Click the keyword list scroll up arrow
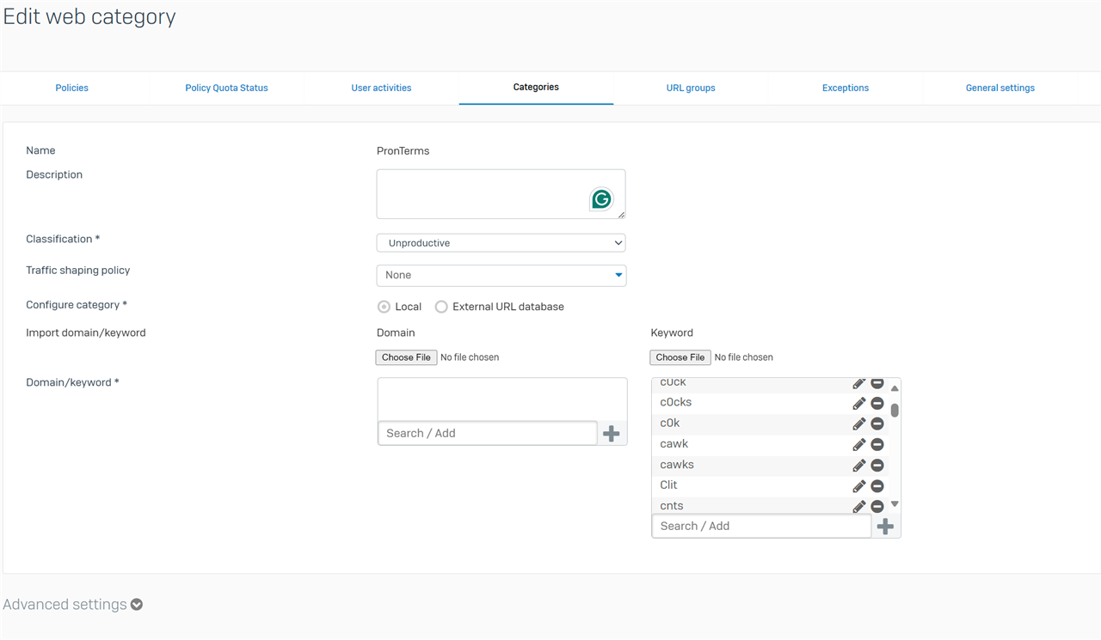This screenshot has width=1101, height=640. coord(895,388)
